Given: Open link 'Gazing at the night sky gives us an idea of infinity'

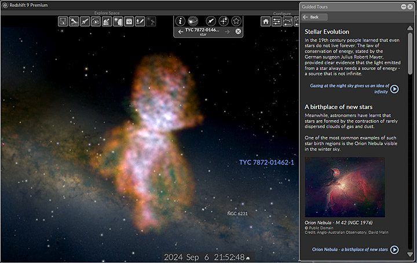Looking at the screenshot, I should [349, 89].
